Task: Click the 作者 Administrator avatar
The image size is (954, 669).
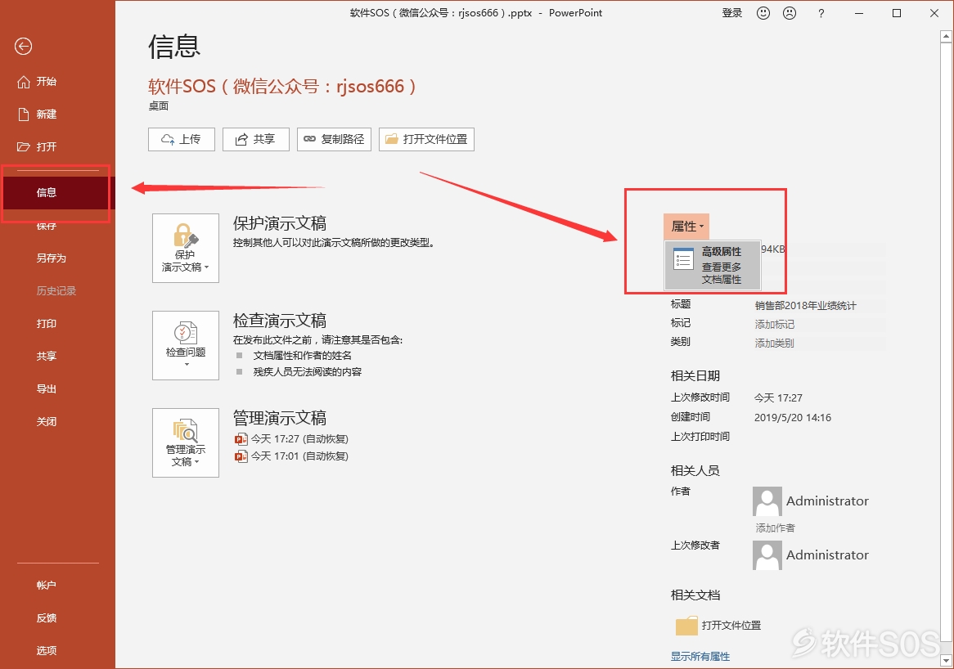Action: (x=767, y=501)
